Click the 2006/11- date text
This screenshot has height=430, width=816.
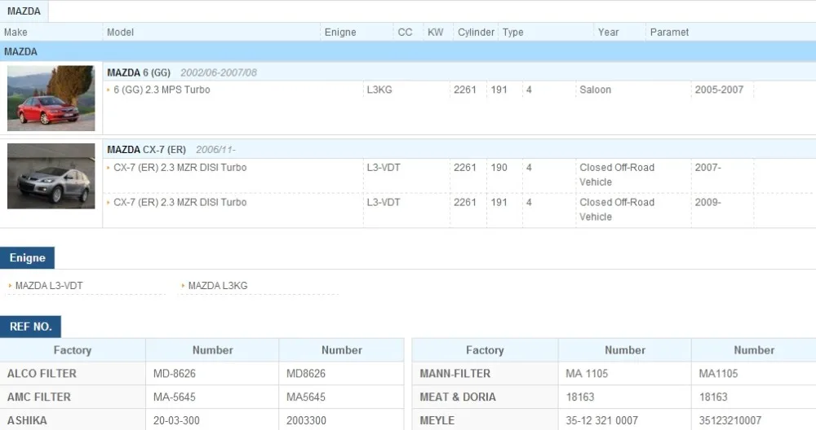[x=215, y=150]
